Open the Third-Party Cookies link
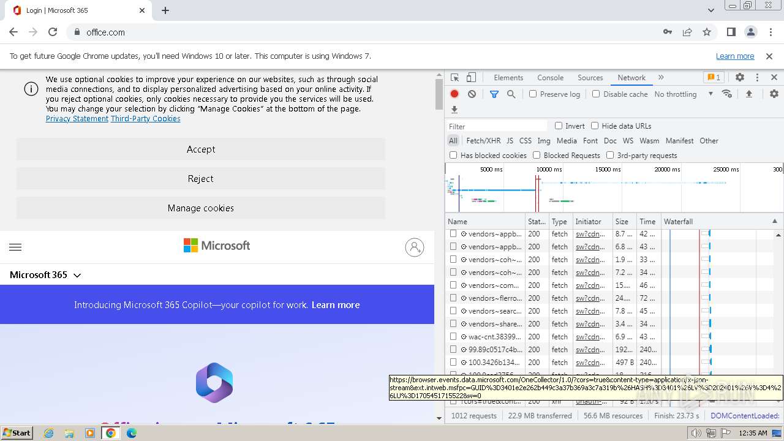The image size is (784, 441). (146, 119)
